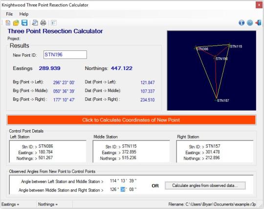Open the options list toolbar icon
This screenshot has width=264, height=209.
point(54,23)
